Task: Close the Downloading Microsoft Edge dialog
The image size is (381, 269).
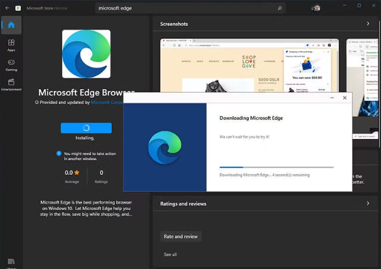Action: (345, 98)
